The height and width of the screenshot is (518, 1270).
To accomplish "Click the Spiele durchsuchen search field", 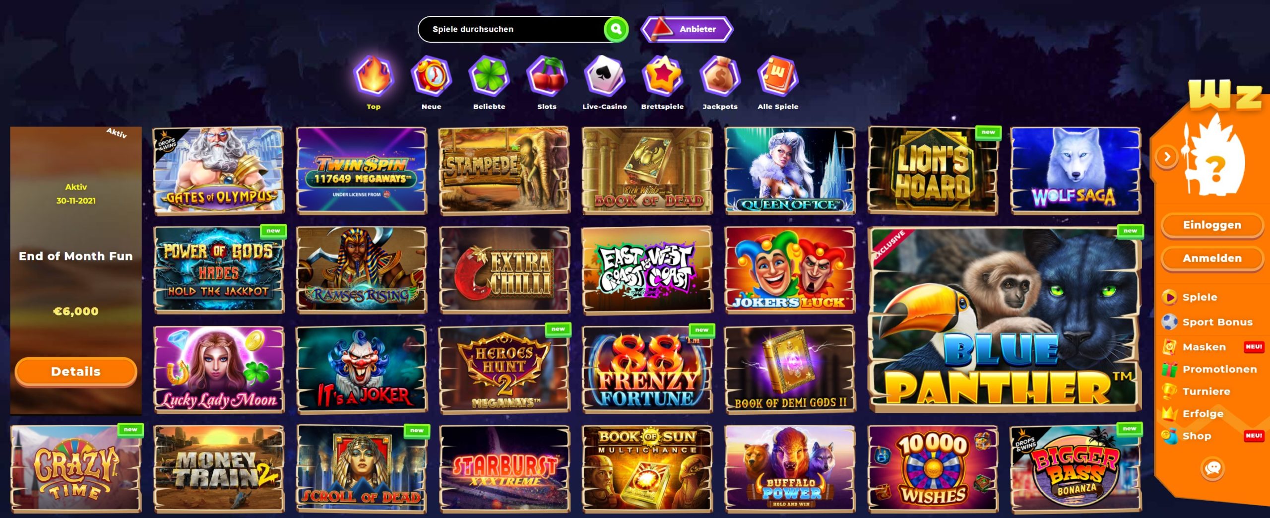I will (x=511, y=29).
